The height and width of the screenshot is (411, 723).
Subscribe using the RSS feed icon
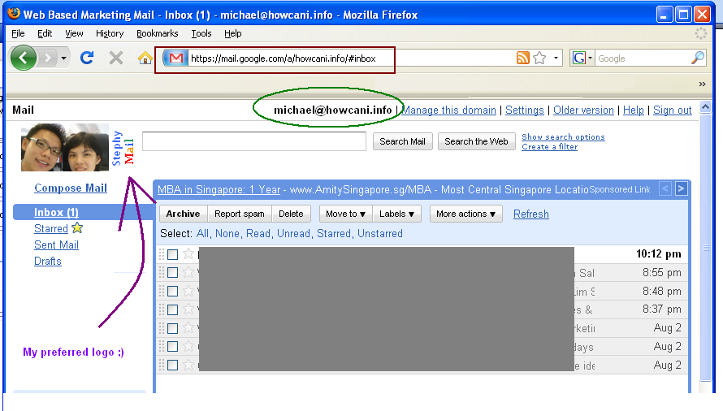click(x=522, y=58)
